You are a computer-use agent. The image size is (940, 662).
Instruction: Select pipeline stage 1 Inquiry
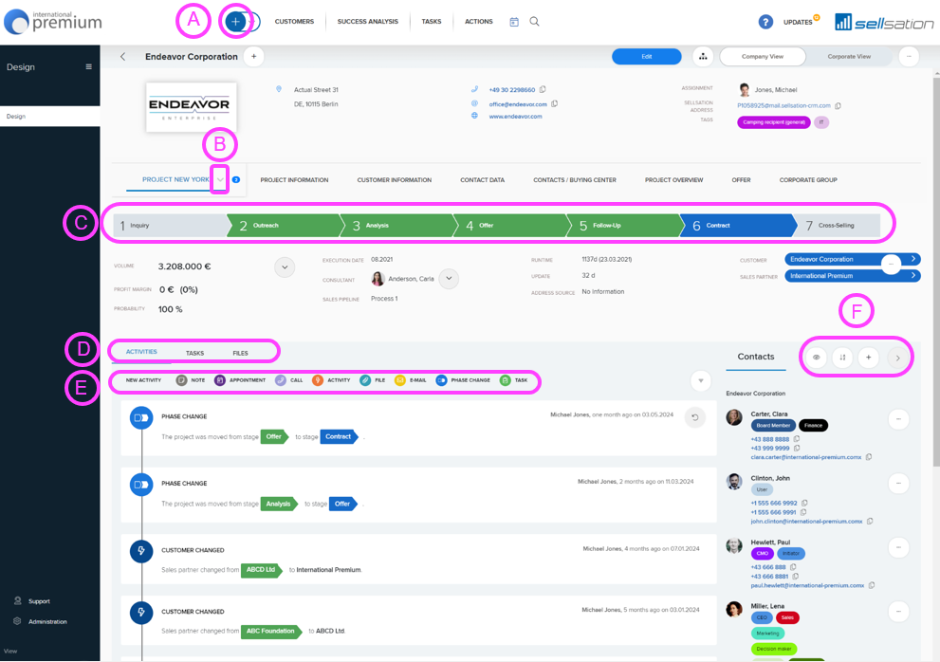[170, 226]
